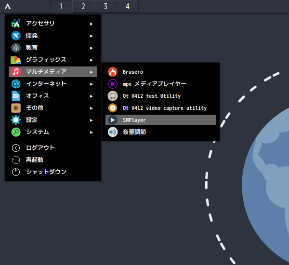Expand the 教育 submenu arrow

[x=91, y=48]
